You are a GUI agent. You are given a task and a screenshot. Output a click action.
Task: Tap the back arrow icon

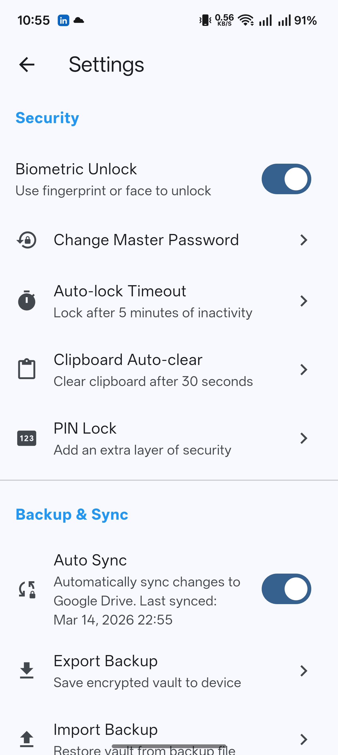click(x=27, y=65)
